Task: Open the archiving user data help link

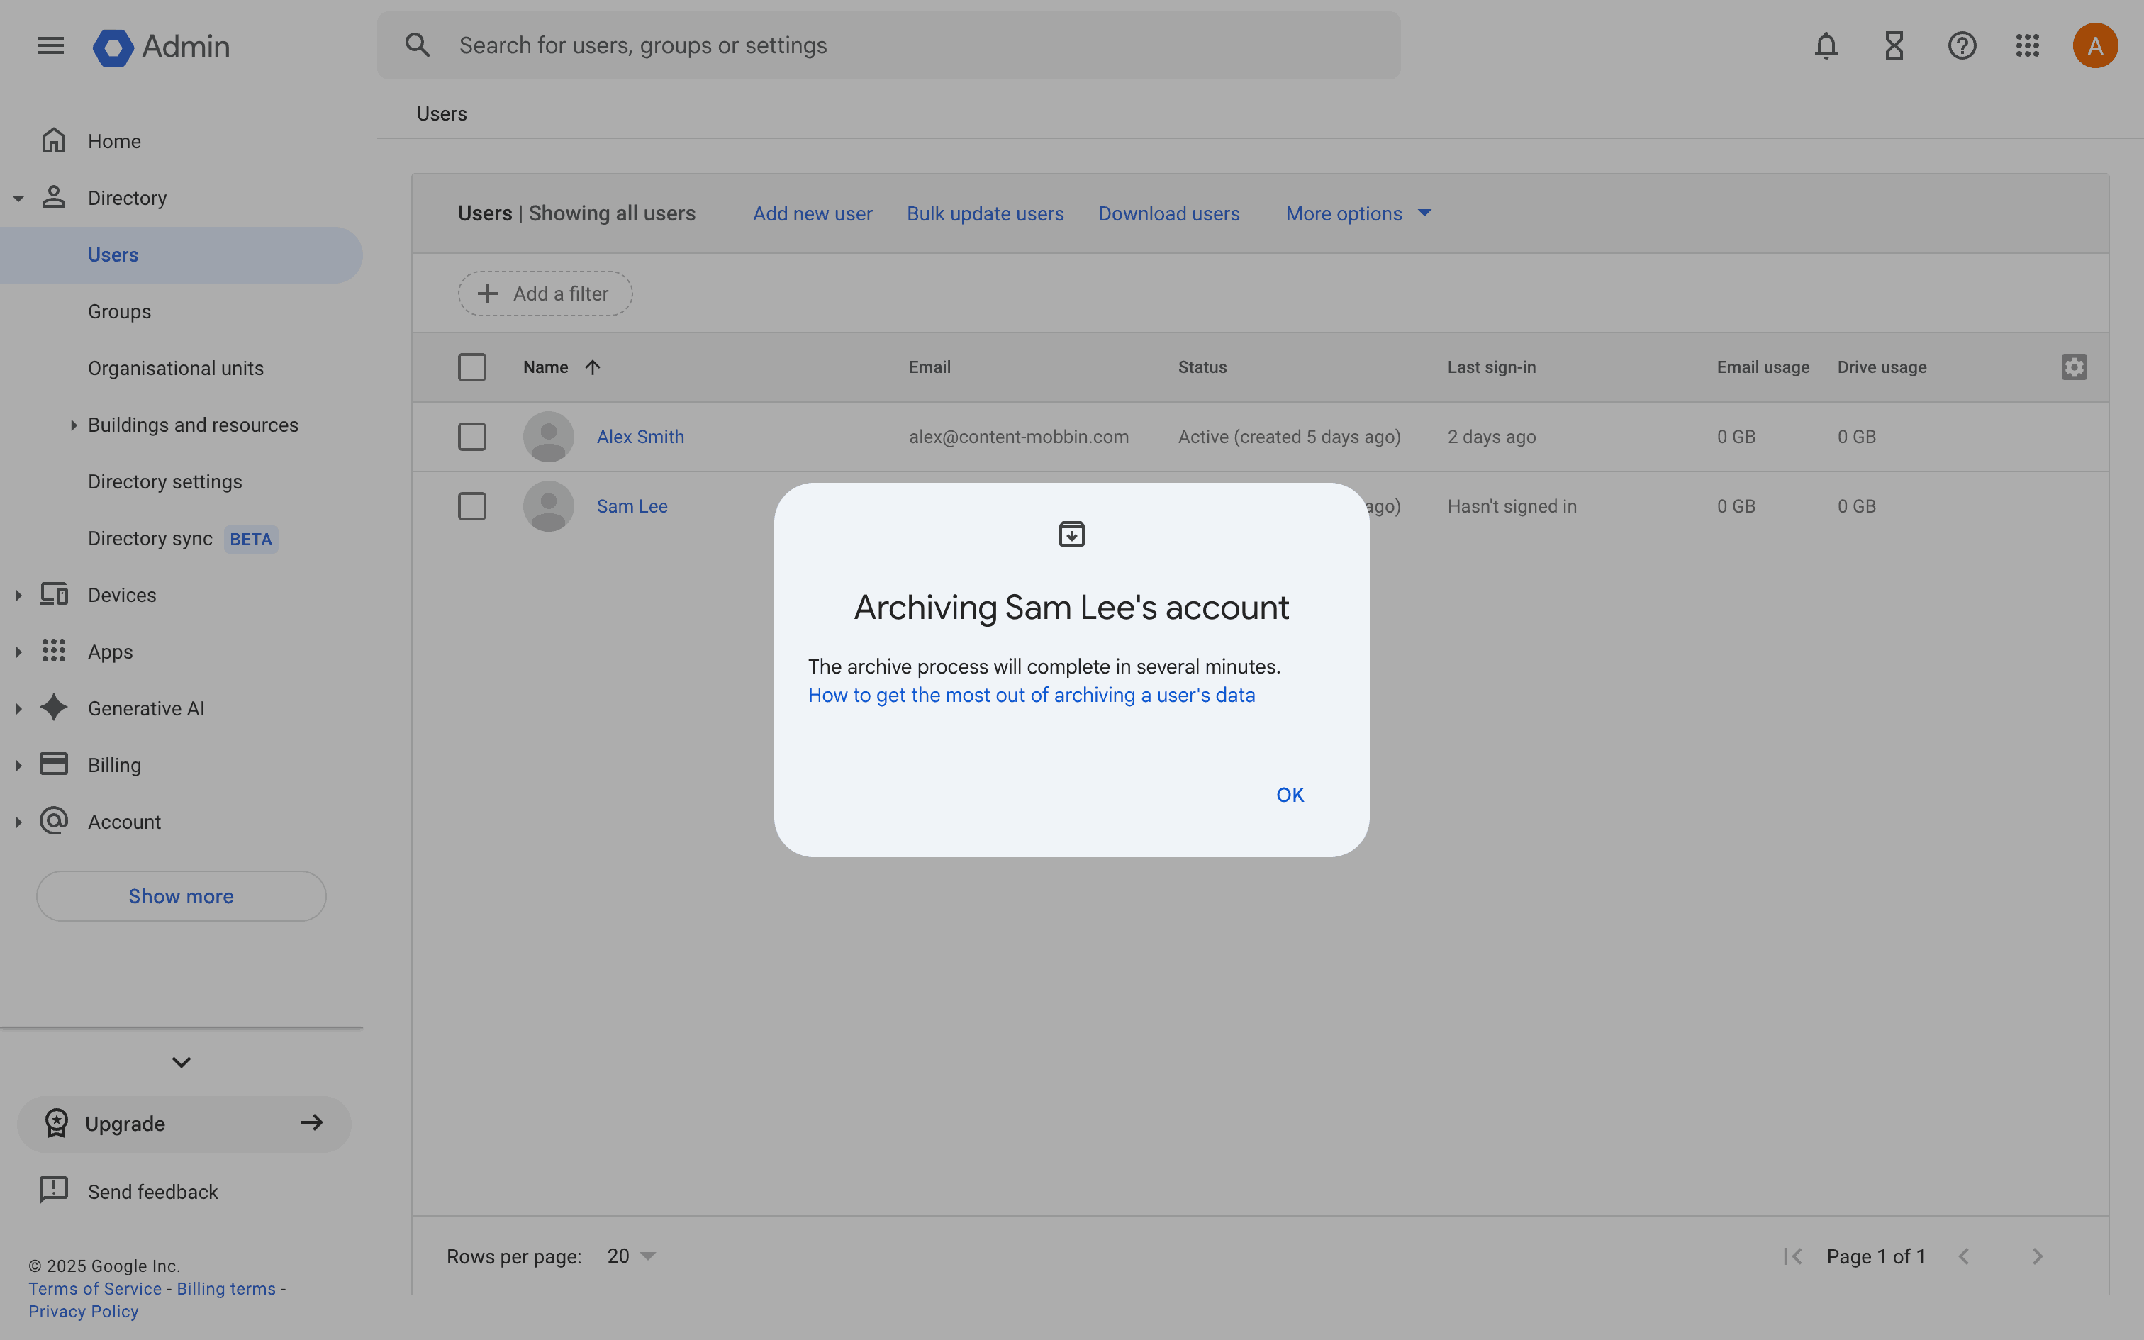Action: point(1032,696)
